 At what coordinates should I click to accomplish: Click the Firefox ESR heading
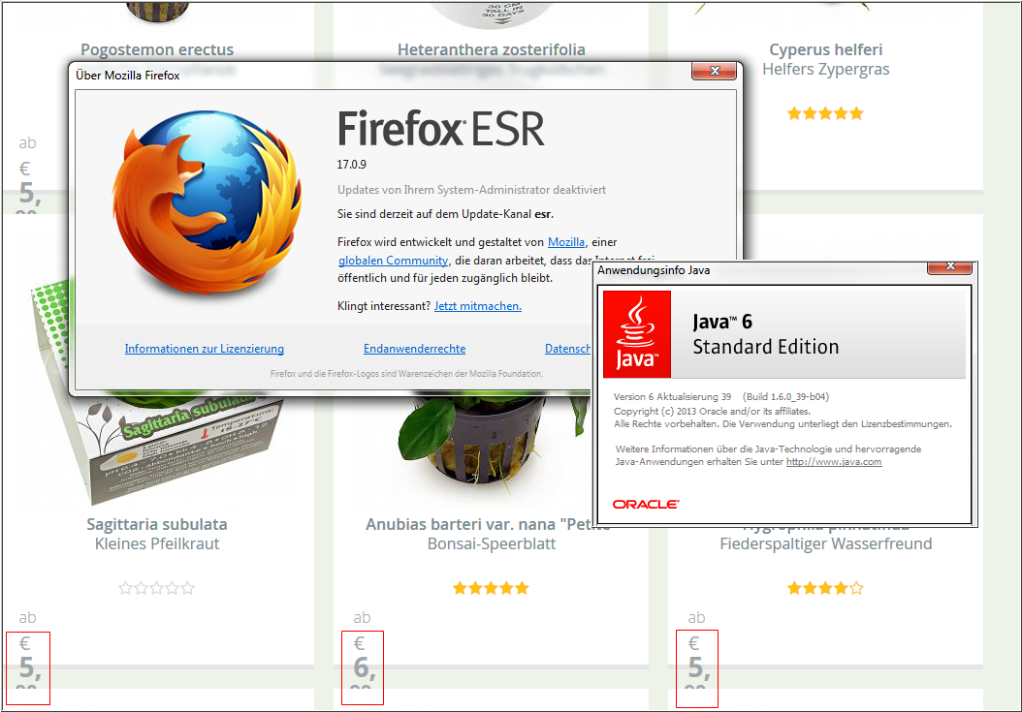click(x=440, y=129)
